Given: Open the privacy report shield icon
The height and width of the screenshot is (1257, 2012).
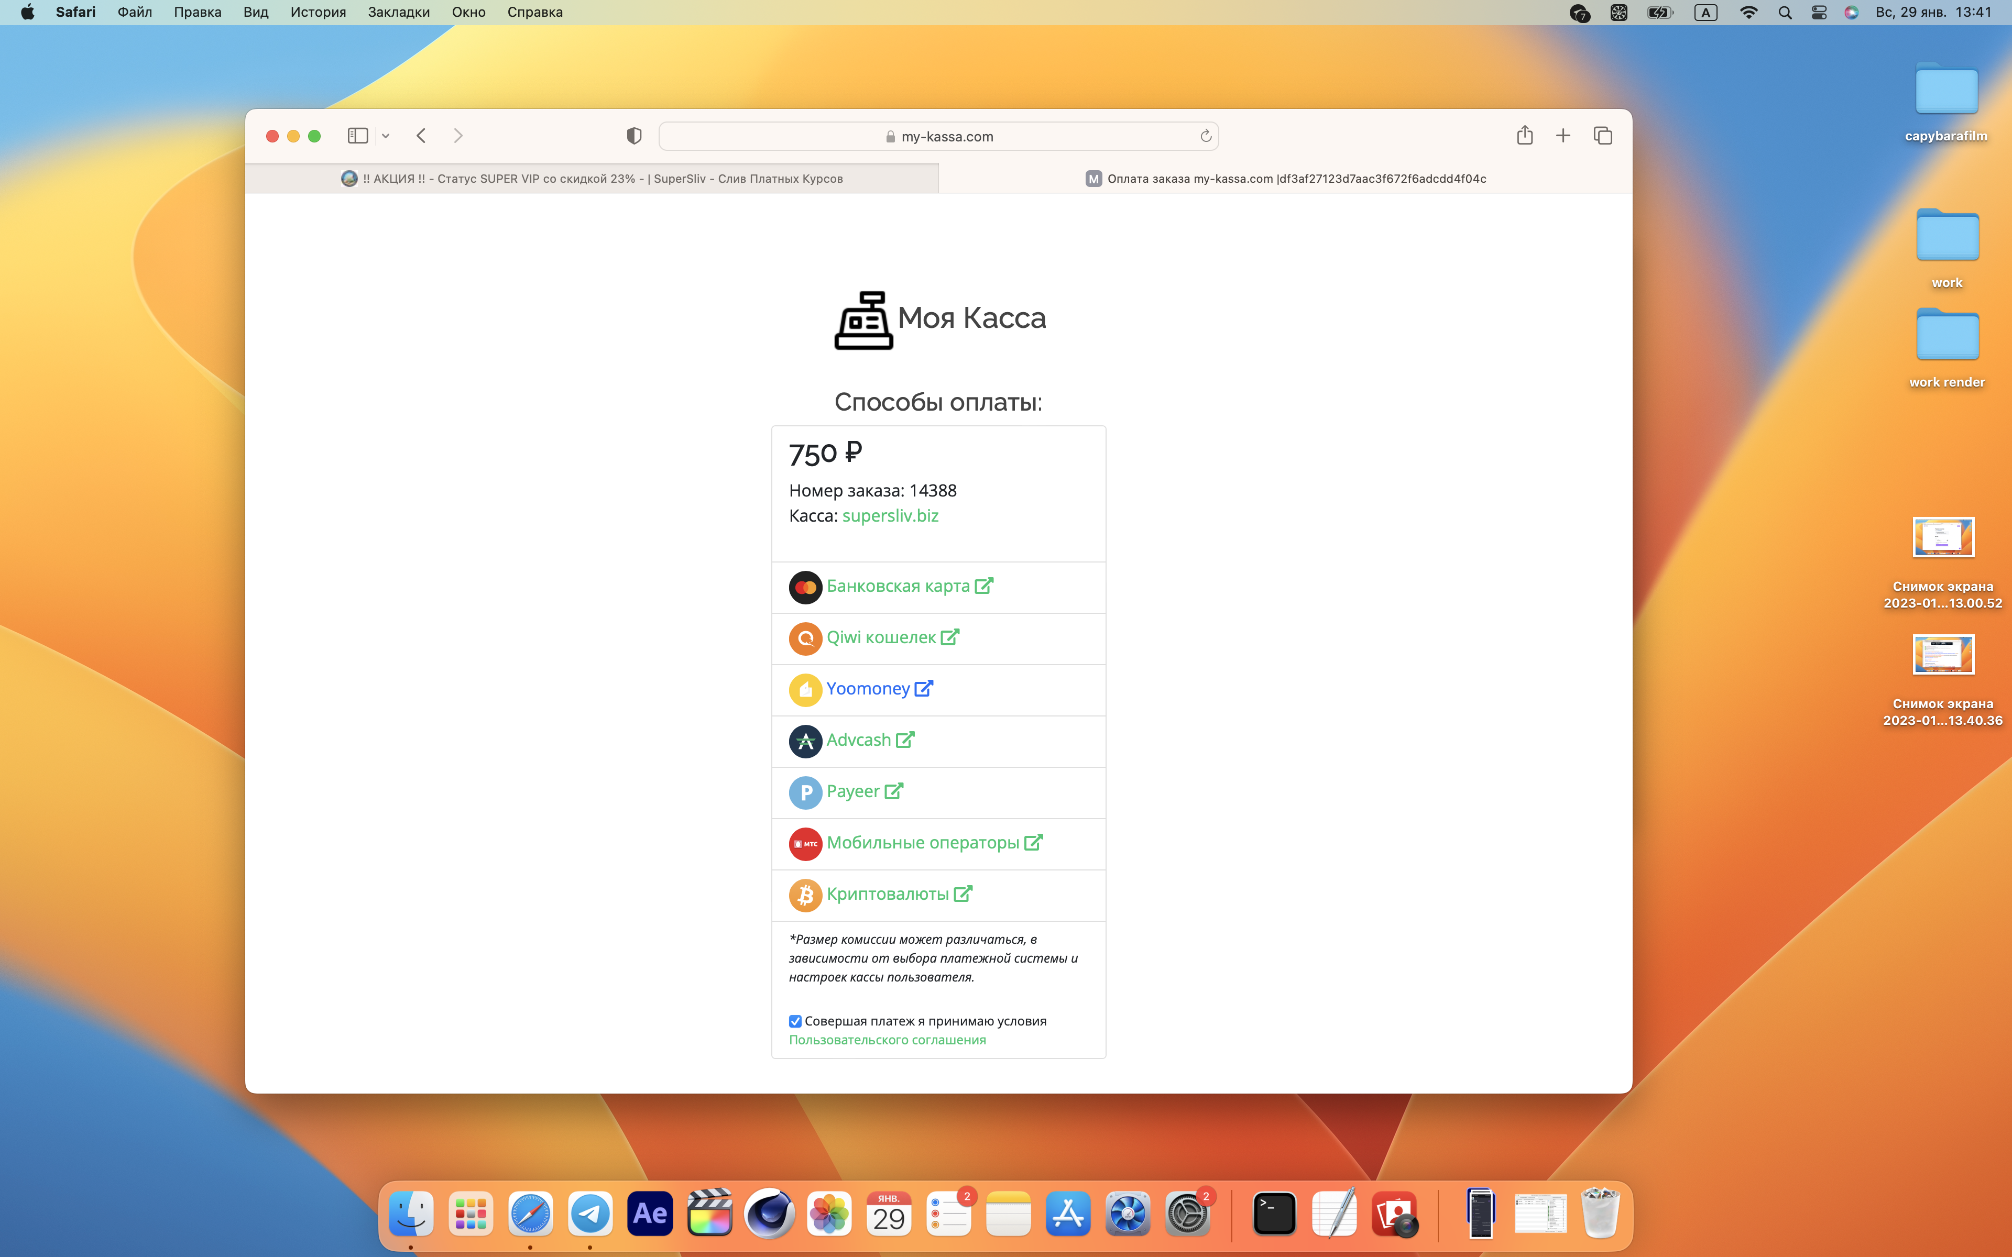Looking at the screenshot, I should coord(635,136).
